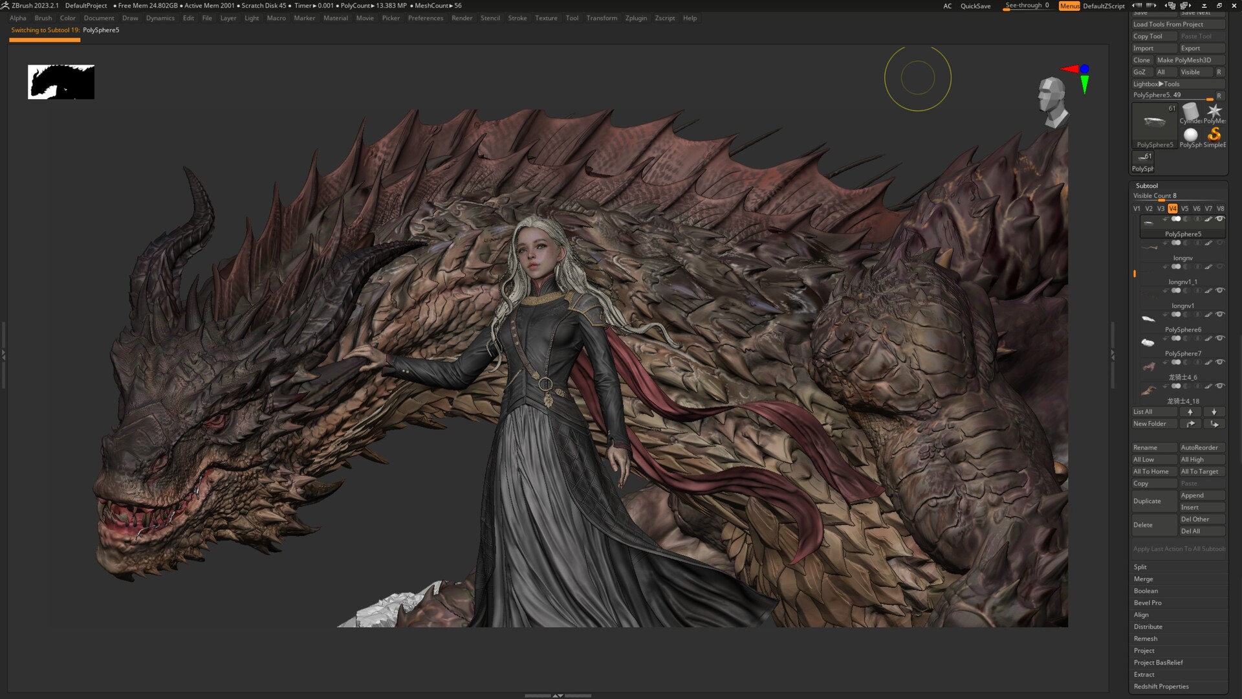The width and height of the screenshot is (1242, 699).
Task: Hide the longnv1 subtool with its eye toggle
Action: pyautogui.click(x=1219, y=291)
